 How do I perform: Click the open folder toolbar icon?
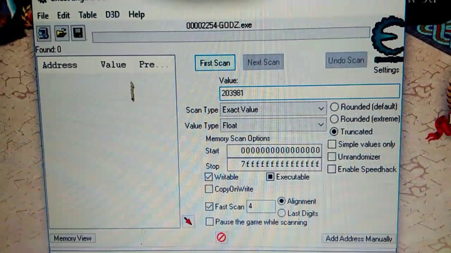[61, 33]
